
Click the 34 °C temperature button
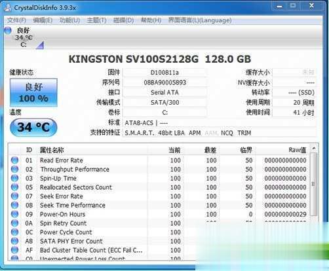click(x=33, y=128)
